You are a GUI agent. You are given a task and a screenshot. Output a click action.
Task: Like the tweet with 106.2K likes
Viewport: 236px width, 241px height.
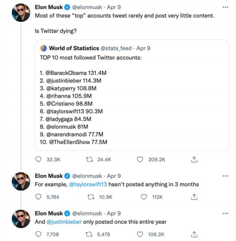pyautogui.click(x=140, y=234)
